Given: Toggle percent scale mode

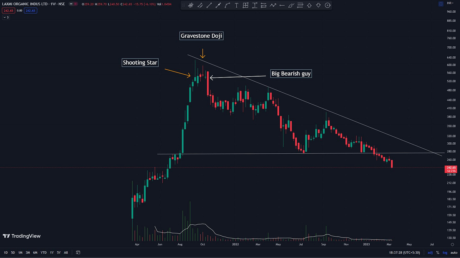Looking at the screenshot, I should click(x=438, y=253).
